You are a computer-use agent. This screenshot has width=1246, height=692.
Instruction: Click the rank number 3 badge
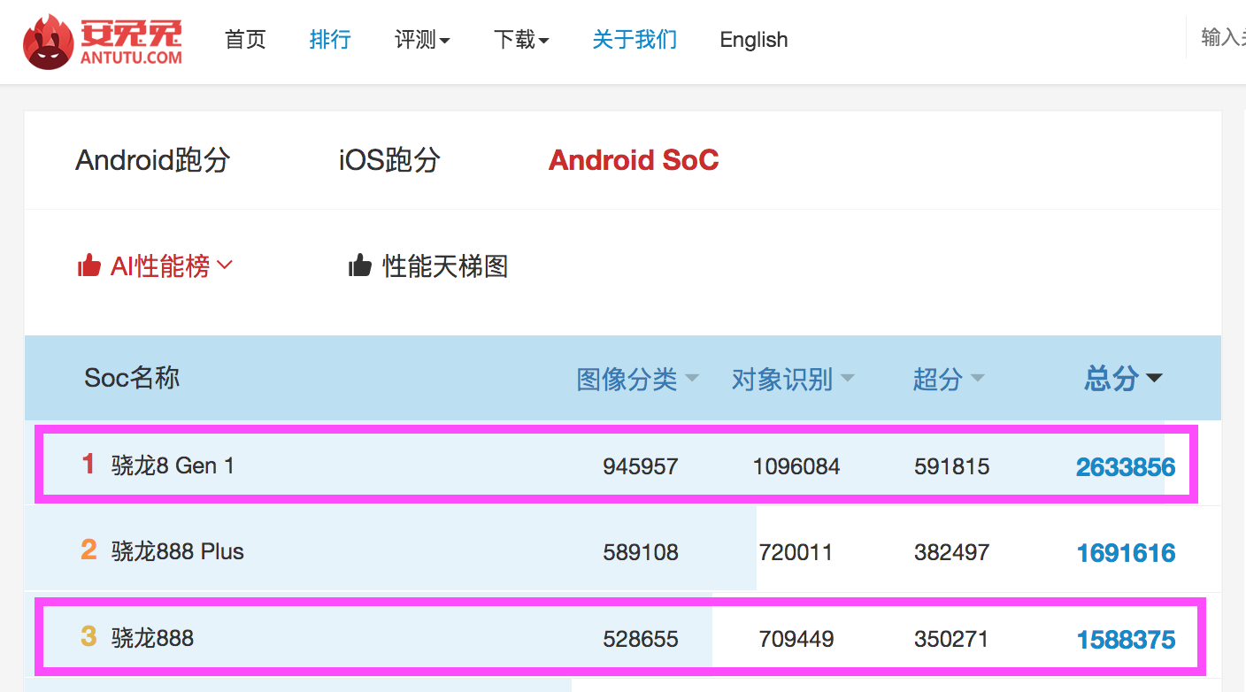[x=88, y=636]
